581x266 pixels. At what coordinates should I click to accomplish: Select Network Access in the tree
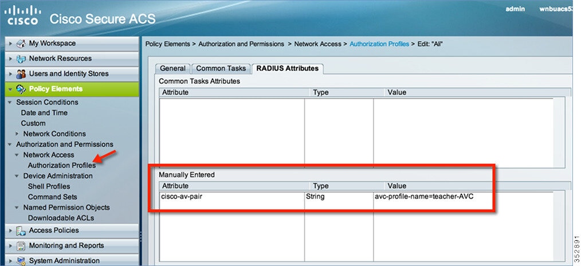(x=49, y=155)
